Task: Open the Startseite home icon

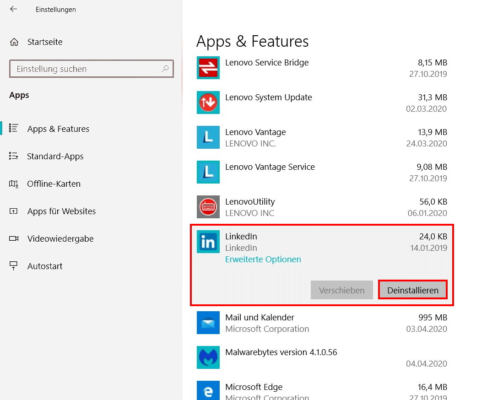Action: [14, 42]
